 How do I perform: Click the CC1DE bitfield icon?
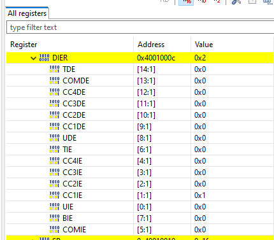[54, 127]
